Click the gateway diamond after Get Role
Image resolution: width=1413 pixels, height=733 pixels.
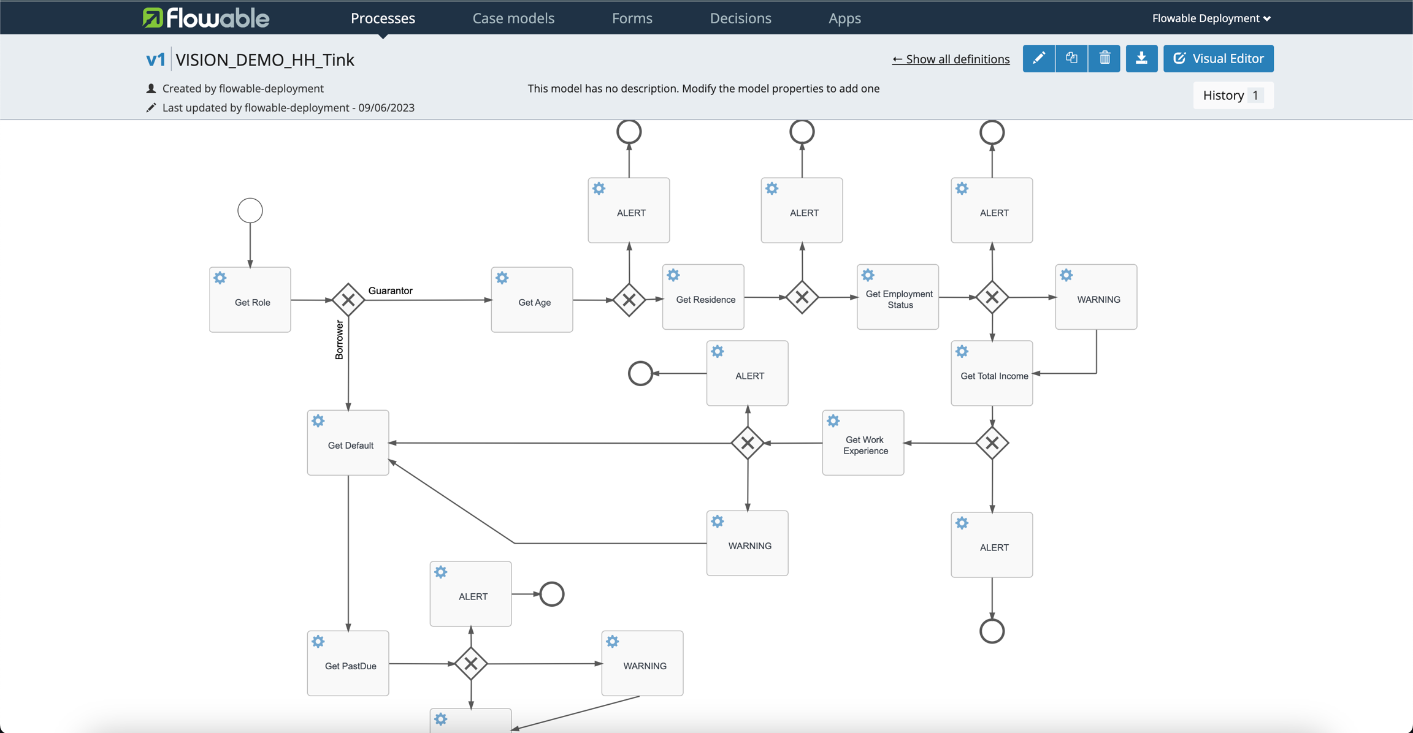click(348, 300)
